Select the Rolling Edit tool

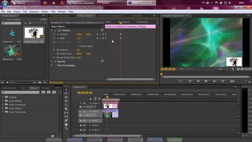(66, 101)
